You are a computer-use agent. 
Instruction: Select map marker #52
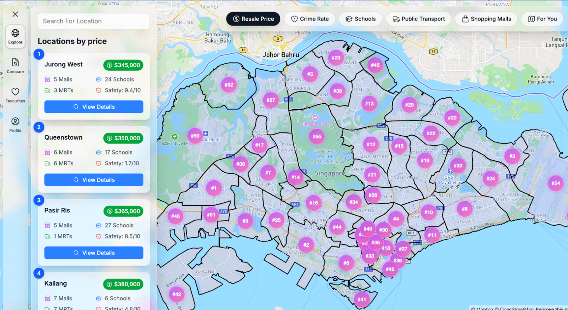tap(229, 85)
